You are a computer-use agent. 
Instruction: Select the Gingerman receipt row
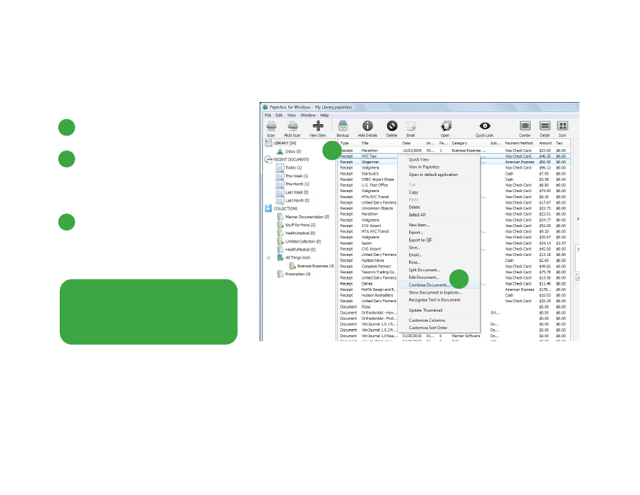454,162
